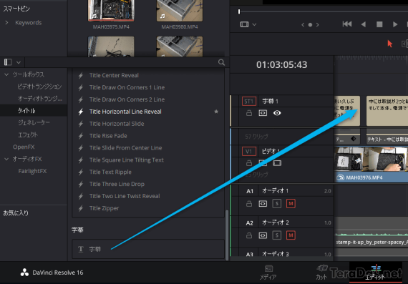The image size is (408, 284).
Task: Go to the previous marker arrow
Action: 303,25
